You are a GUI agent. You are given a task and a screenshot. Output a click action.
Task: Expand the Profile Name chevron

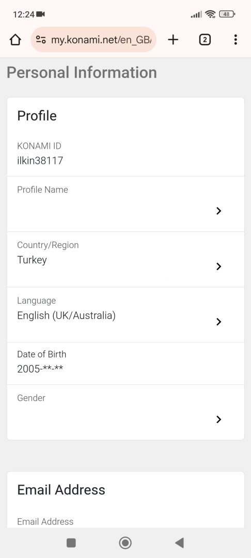pos(218,211)
